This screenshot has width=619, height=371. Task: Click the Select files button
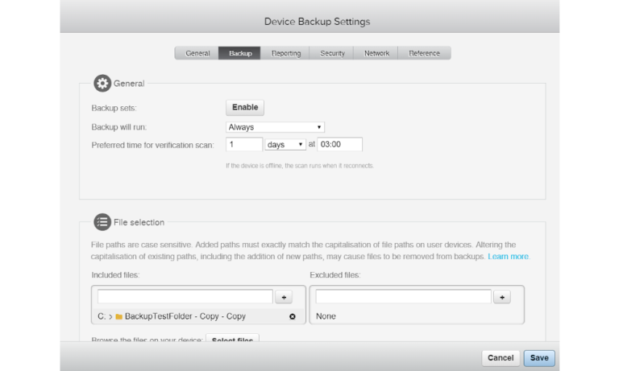pyautogui.click(x=232, y=339)
